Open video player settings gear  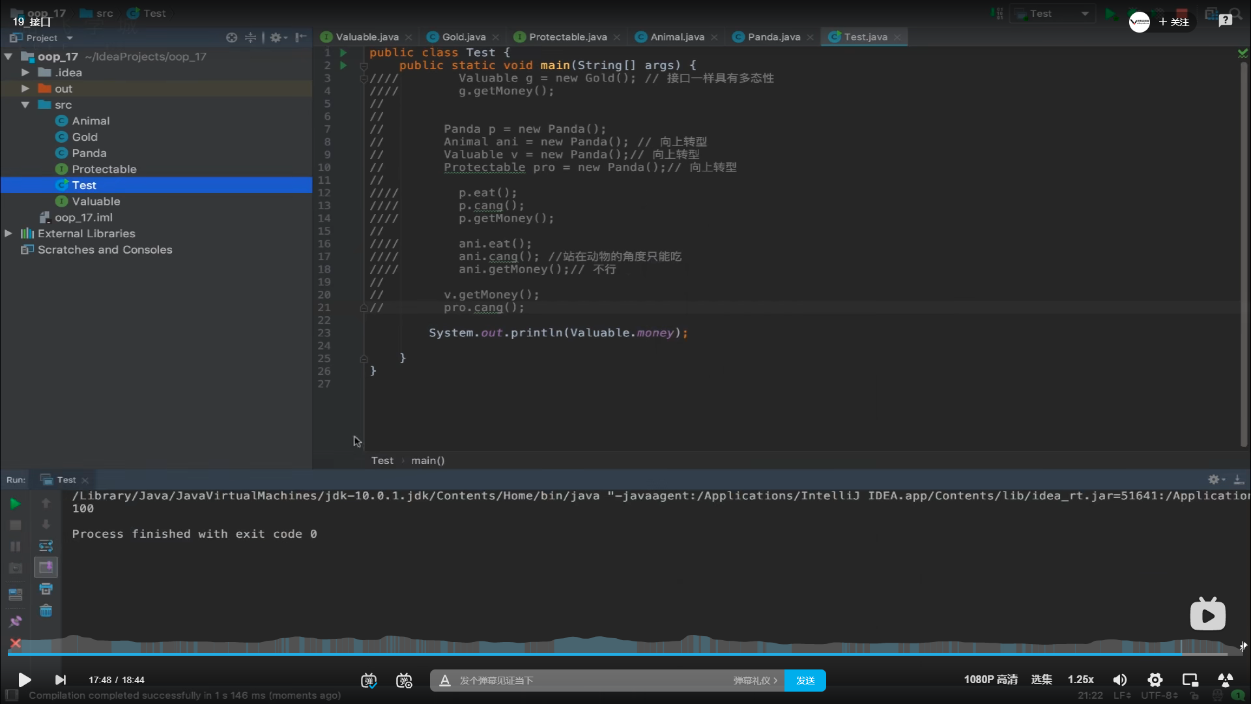(x=1155, y=680)
